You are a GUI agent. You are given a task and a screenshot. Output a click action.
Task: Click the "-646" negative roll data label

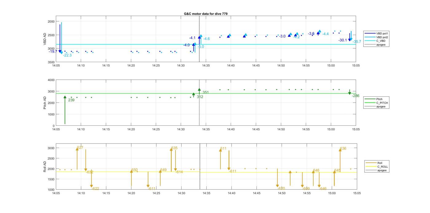pyautogui.click(x=323, y=189)
